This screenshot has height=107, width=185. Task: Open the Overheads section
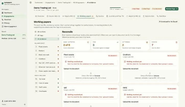[x=47, y=91]
